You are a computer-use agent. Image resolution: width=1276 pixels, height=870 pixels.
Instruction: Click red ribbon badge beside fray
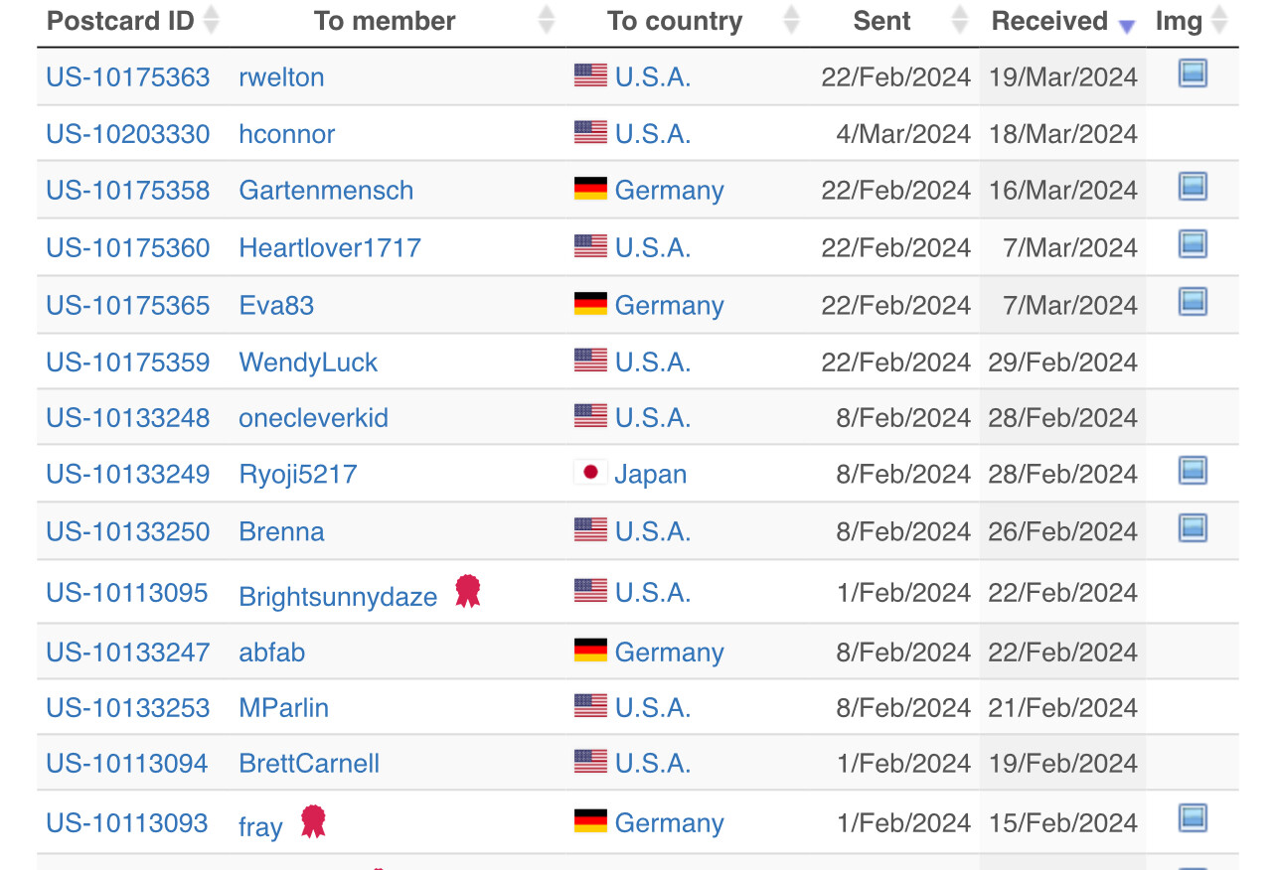coord(313,821)
